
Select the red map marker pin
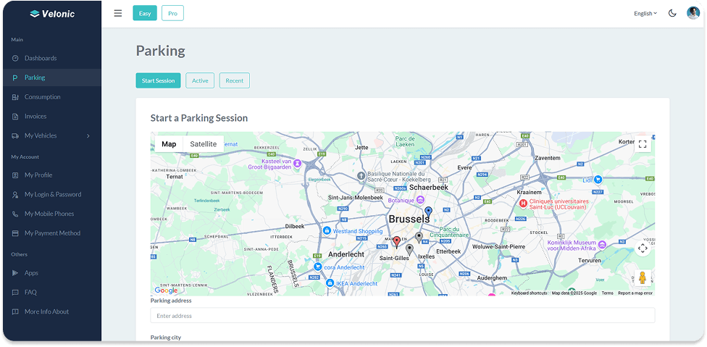396,241
